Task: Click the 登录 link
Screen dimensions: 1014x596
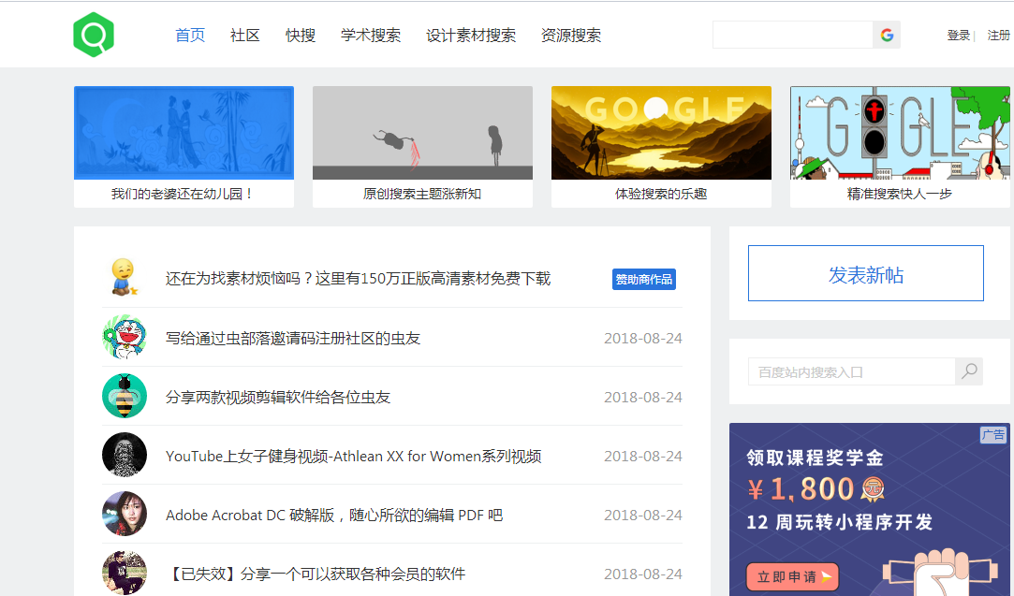Action: point(959,36)
